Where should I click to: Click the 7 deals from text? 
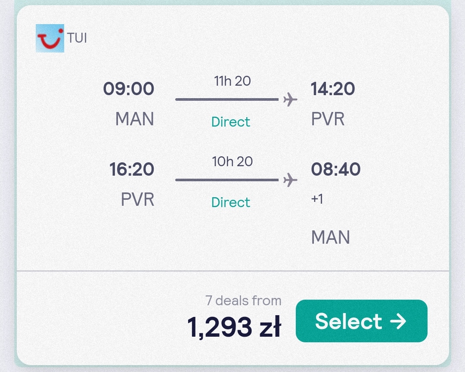[243, 301]
